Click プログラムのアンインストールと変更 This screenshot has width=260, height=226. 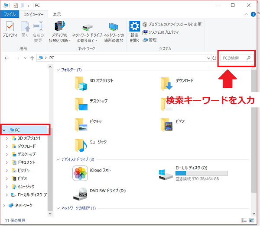(x=172, y=25)
